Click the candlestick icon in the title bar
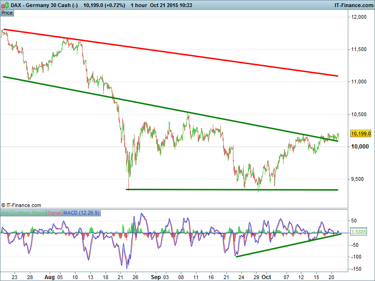This screenshot has height=281, width=375. click(5, 5)
